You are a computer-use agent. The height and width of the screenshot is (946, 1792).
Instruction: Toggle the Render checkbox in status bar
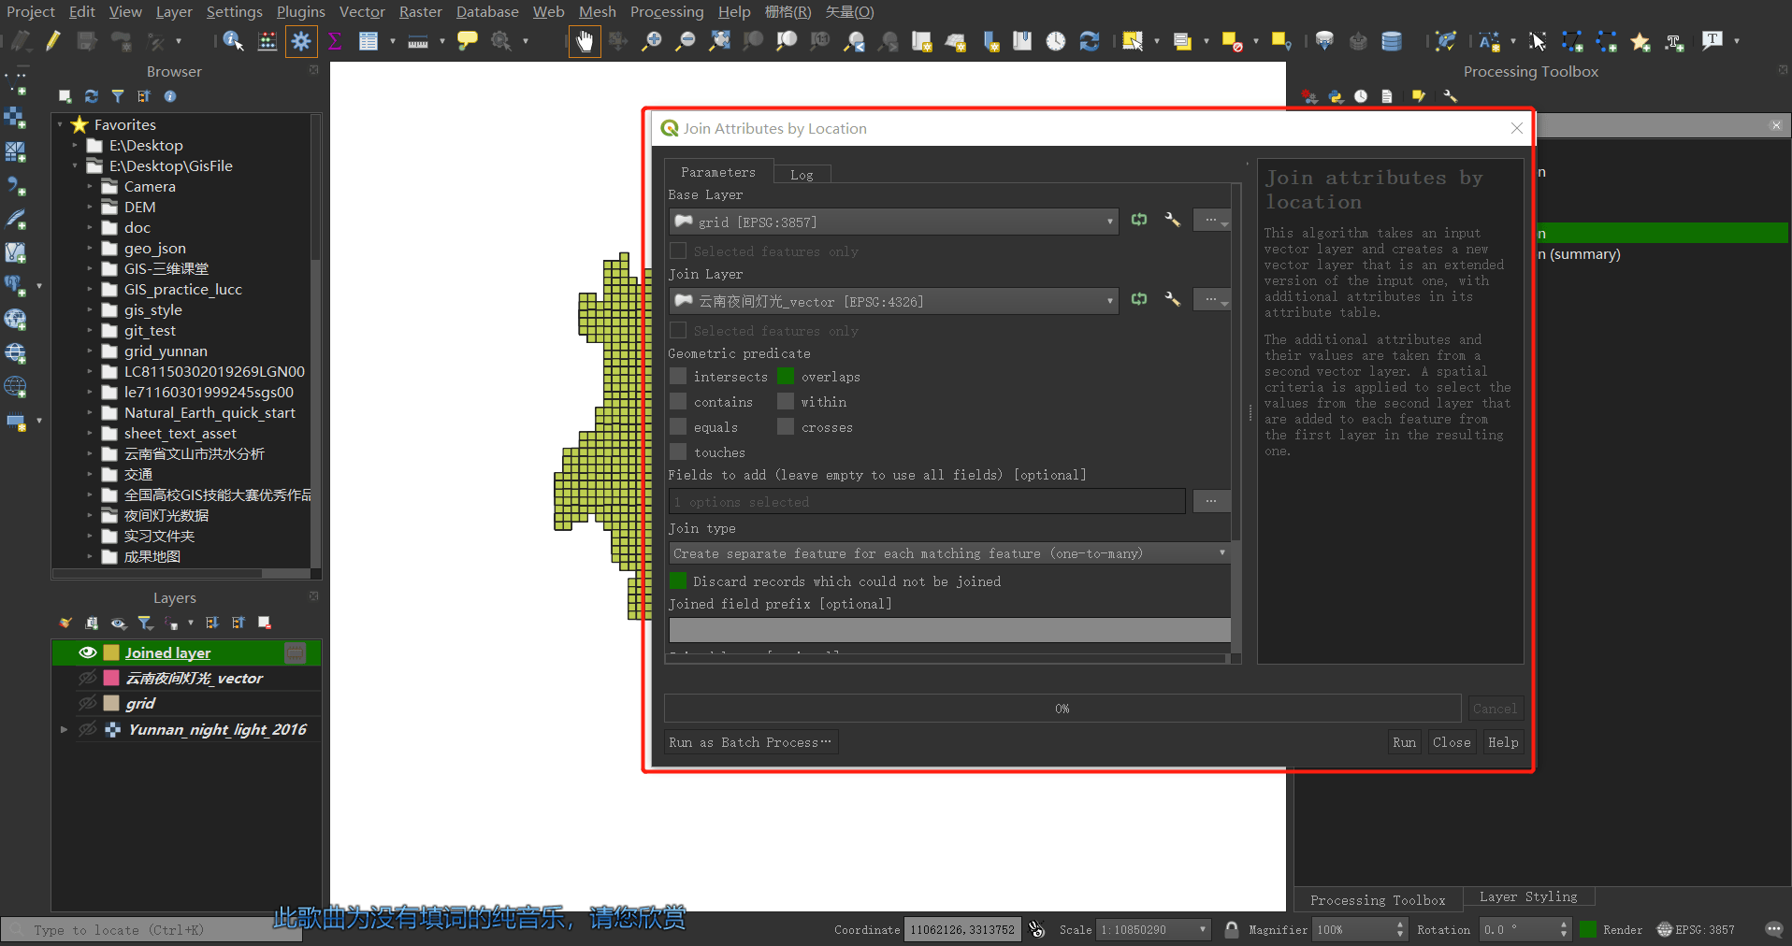[1588, 929]
